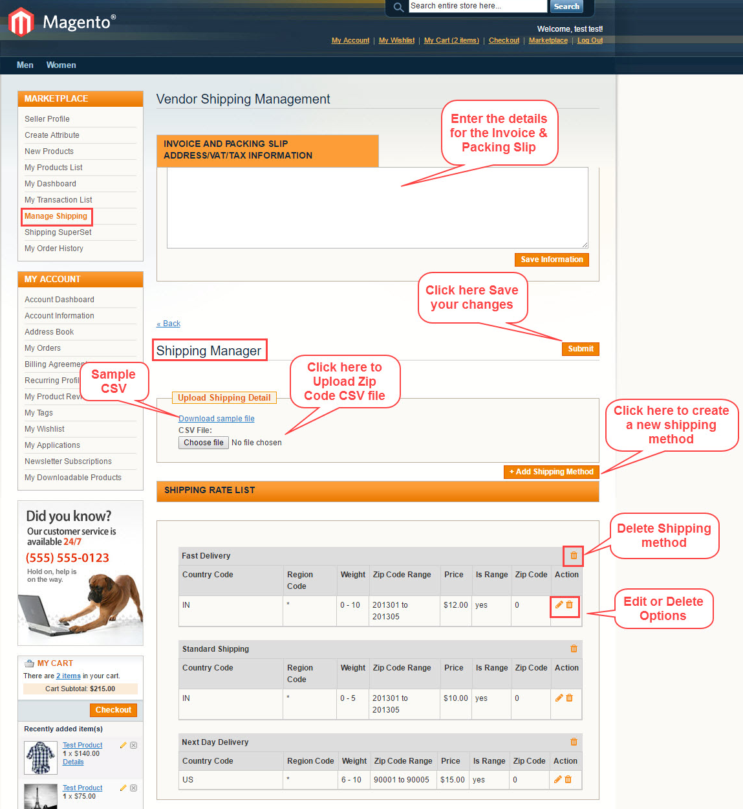This screenshot has height=809, width=743.
Task: Open the checkered shirt product thumbnail
Action: pyautogui.click(x=41, y=757)
